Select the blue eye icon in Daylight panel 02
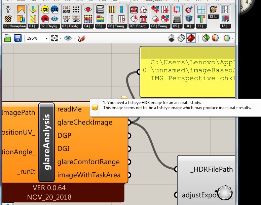The image size is (261, 205). click(x=54, y=19)
